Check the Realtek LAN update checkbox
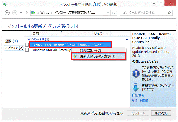The height and width of the screenshot is (122, 178). pos(27,45)
